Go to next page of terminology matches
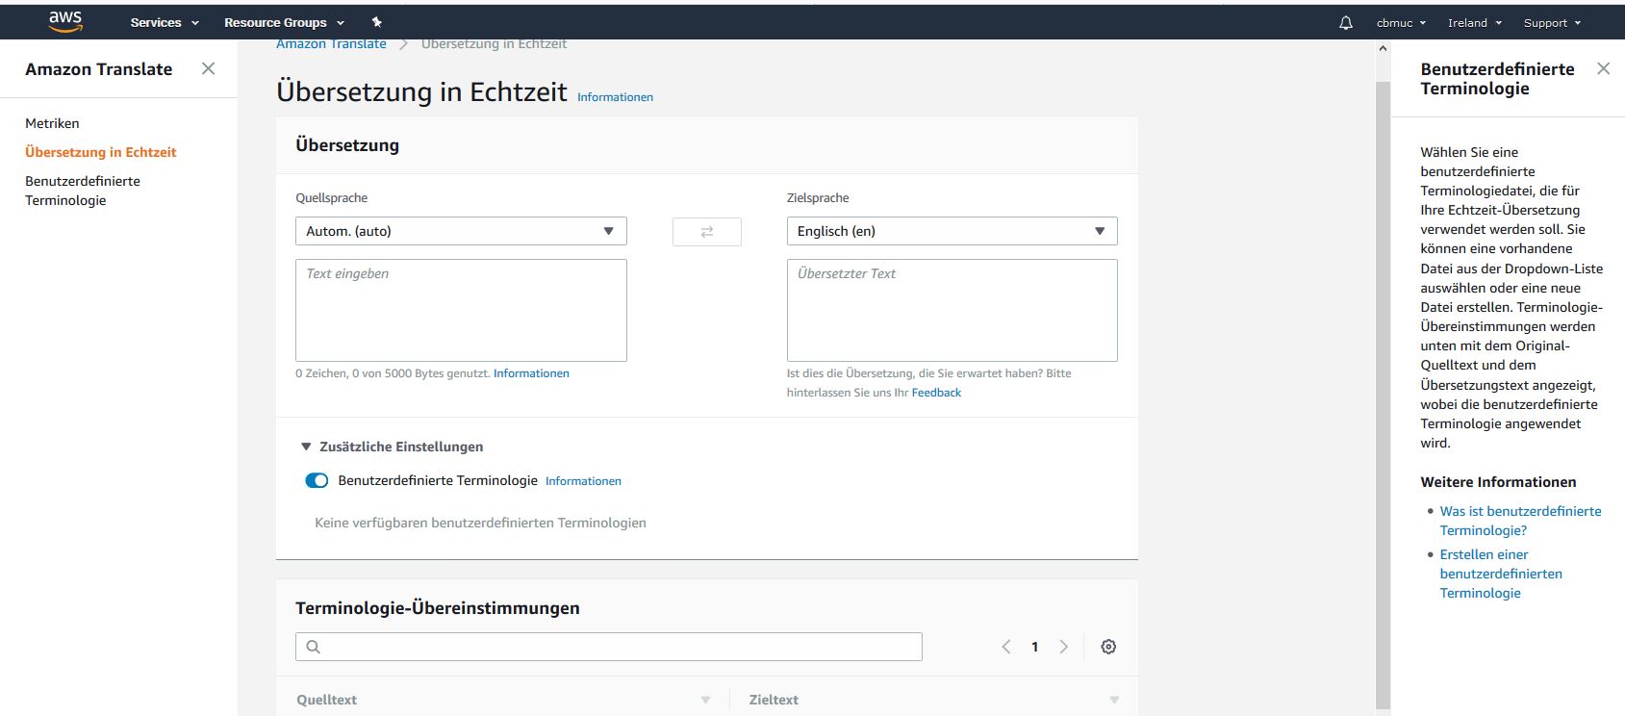 point(1063,647)
